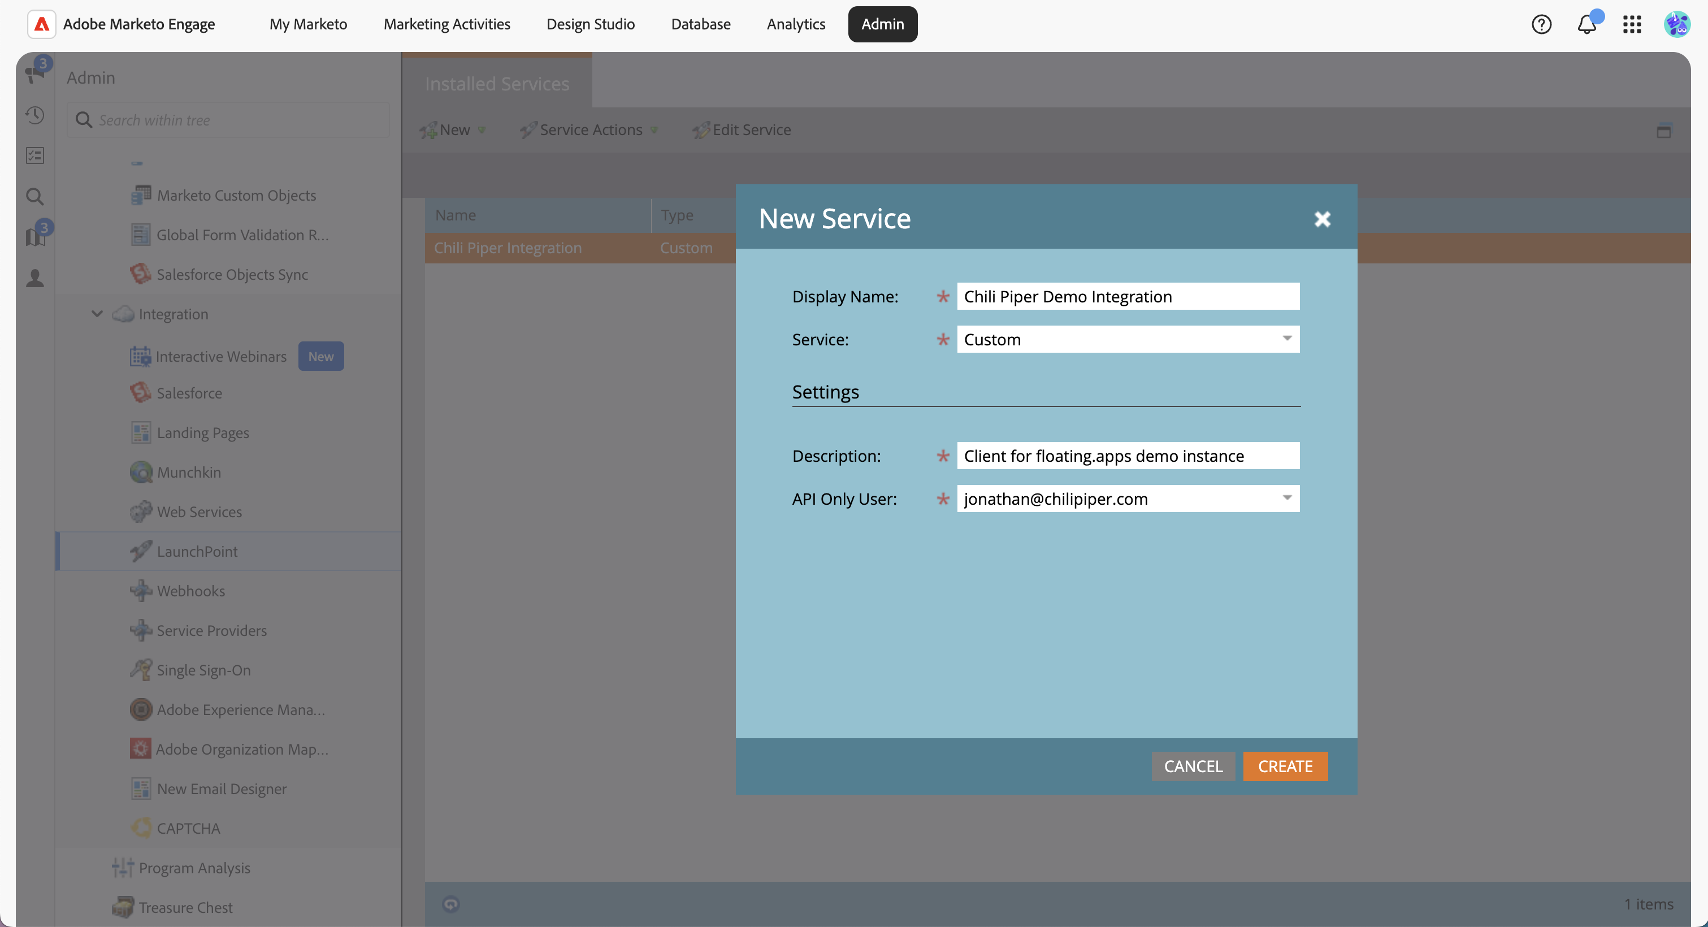Open the help question mark icon
The width and height of the screenshot is (1708, 927).
tap(1541, 24)
